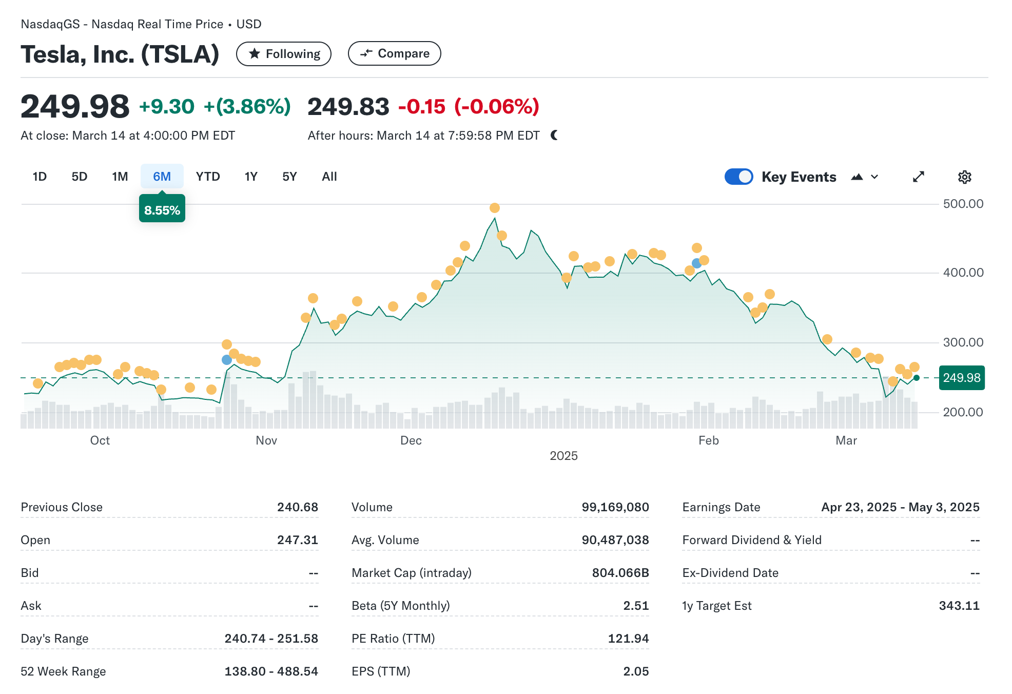Click the star icon in Following button
The height and width of the screenshot is (694, 1012).
(x=255, y=54)
